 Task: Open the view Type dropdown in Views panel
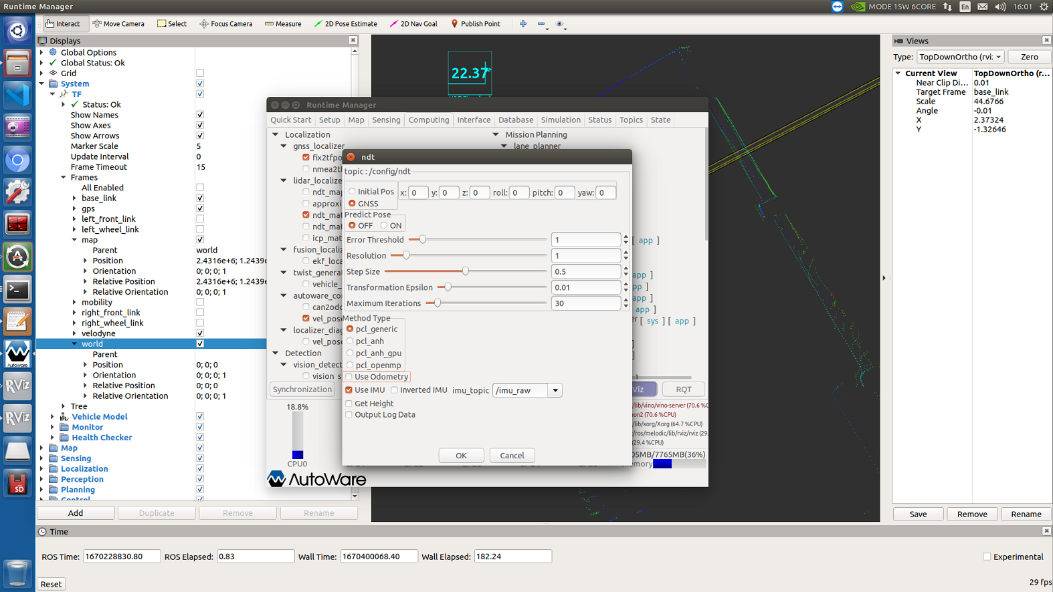[961, 57]
